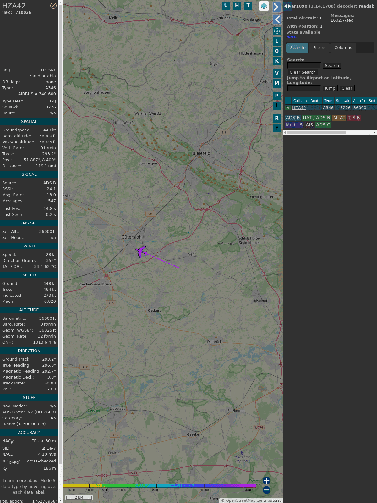Sort table by Spd. column

point(372,101)
